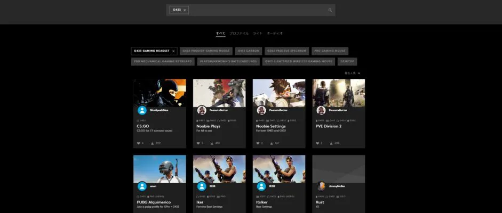Open the Noobie Plays cover image
This screenshot has width=502, height=213.
(219, 93)
